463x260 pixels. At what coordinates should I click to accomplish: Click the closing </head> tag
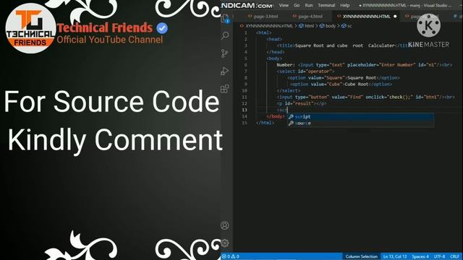276,52
